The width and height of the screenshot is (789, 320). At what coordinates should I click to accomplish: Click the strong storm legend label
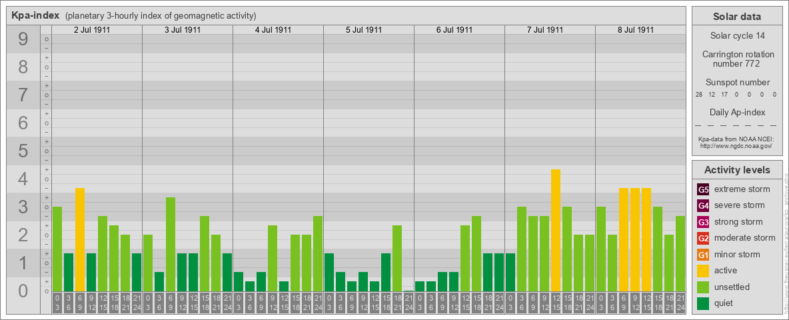click(x=738, y=222)
